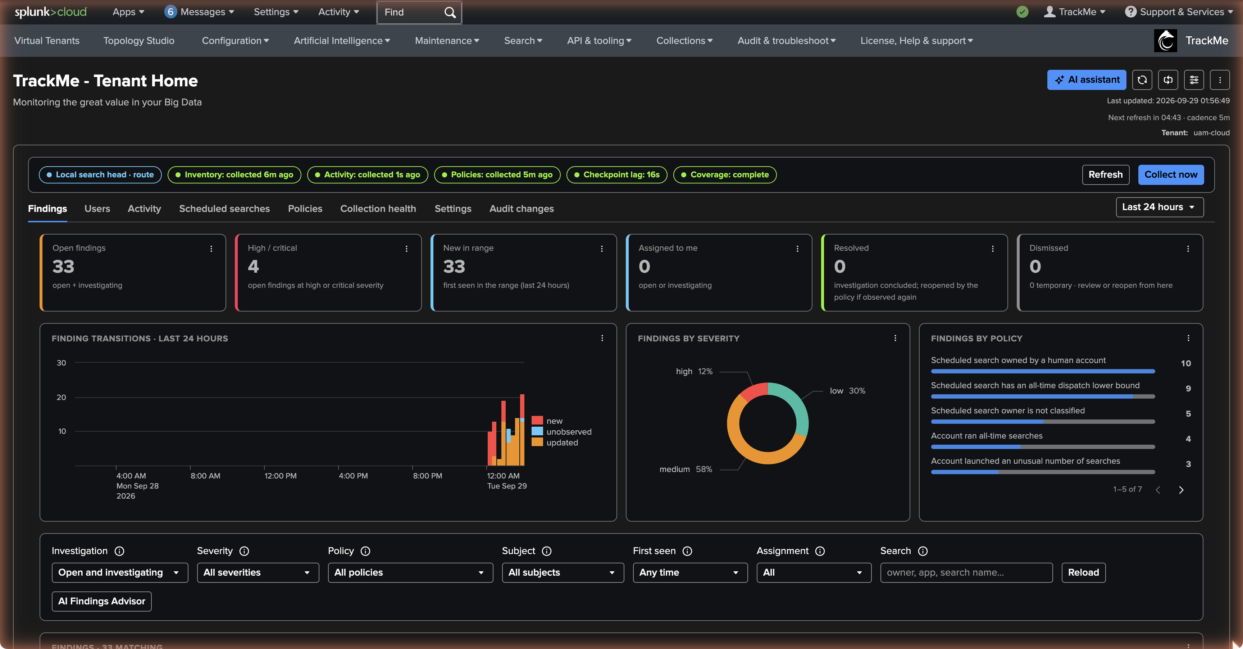The width and height of the screenshot is (1243, 649).
Task: Click the 'Local search head · route' pill
Action: 100,175
